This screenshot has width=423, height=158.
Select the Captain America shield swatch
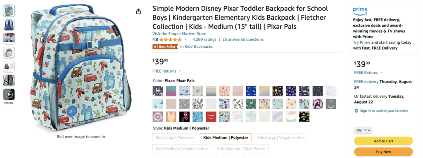157,117
